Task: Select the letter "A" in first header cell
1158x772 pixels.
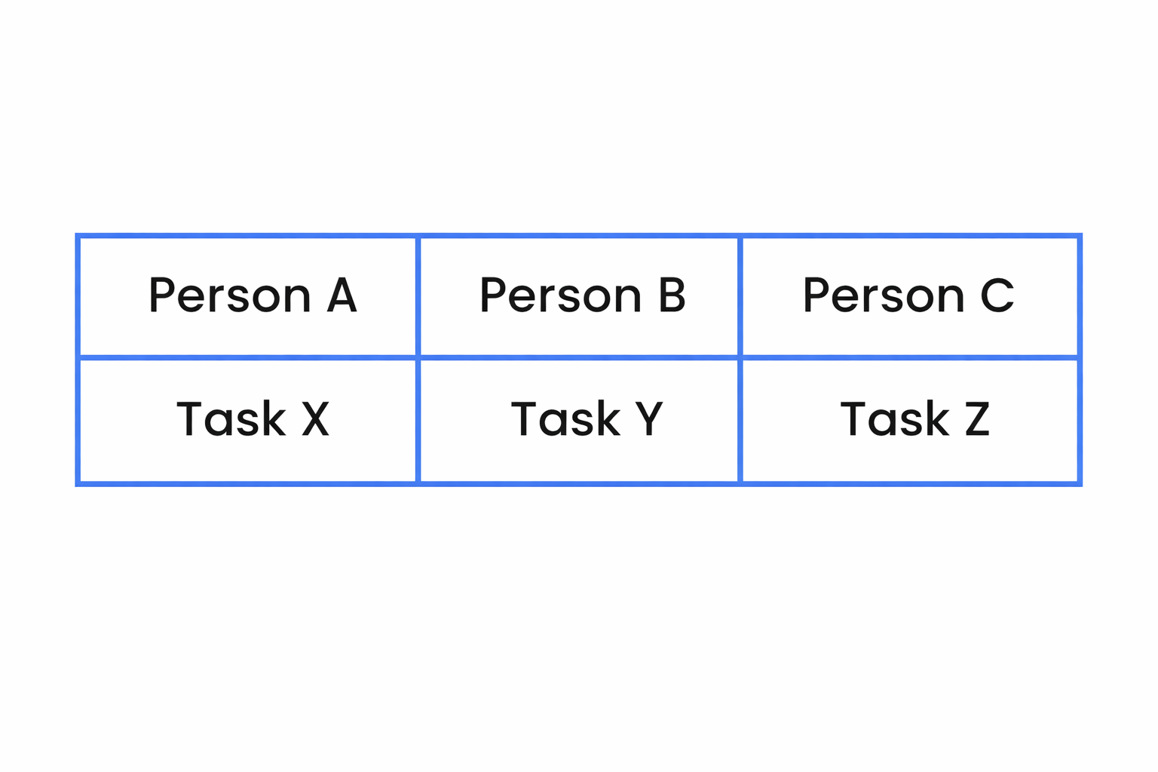Action: click(342, 296)
